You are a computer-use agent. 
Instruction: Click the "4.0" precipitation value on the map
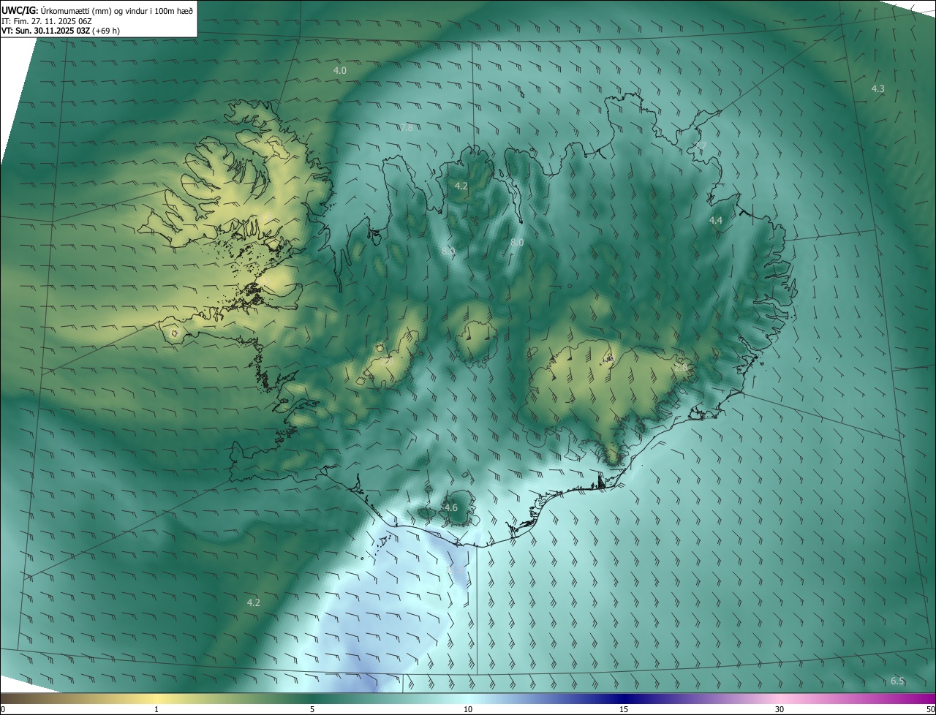tap(340, 70)
